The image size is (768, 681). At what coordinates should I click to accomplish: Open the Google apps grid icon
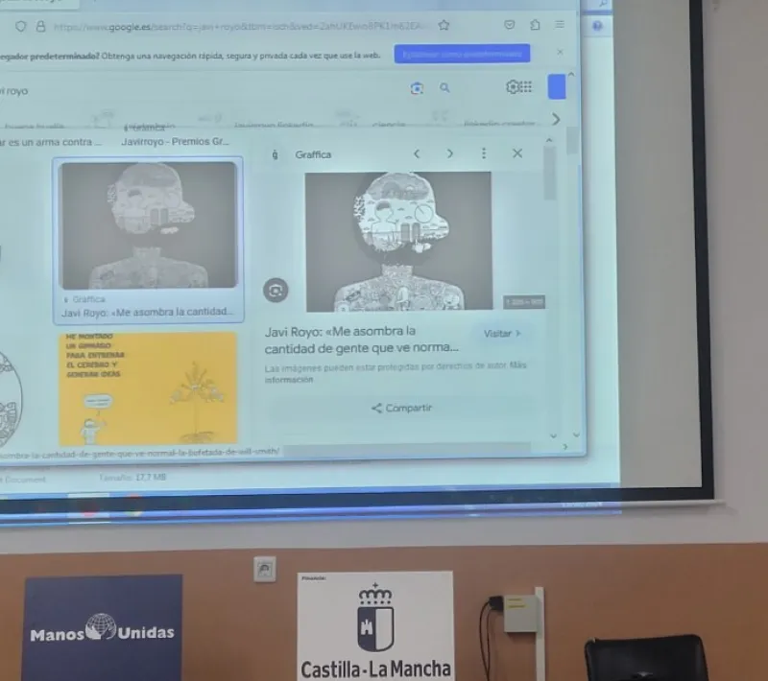coord(525,86)
